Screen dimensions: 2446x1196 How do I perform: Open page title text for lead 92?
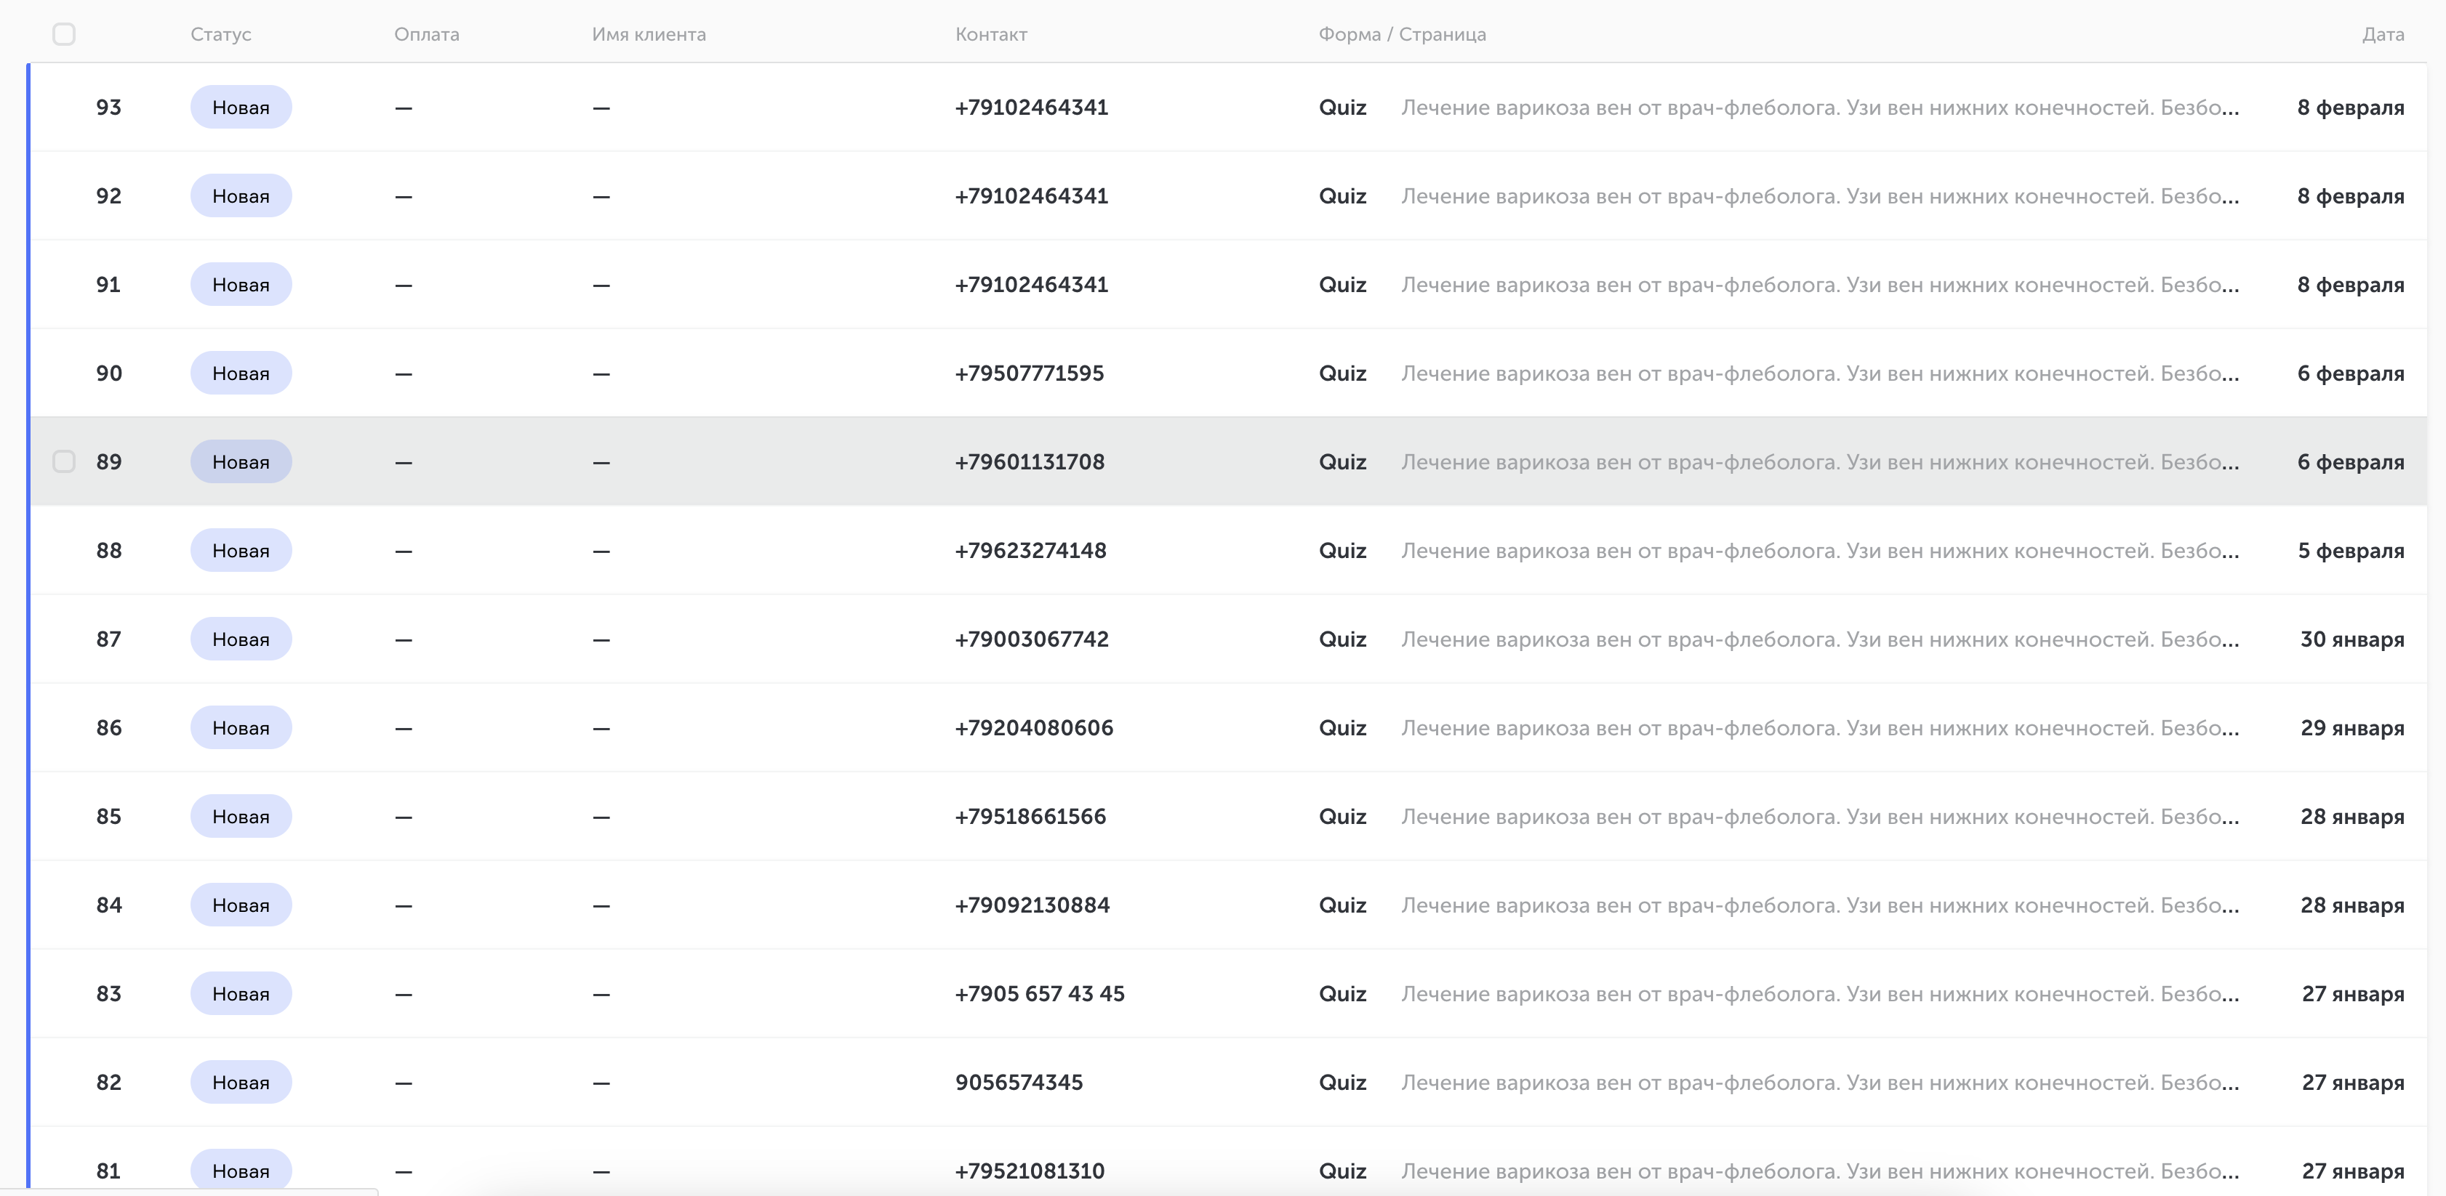(1820, 195)
